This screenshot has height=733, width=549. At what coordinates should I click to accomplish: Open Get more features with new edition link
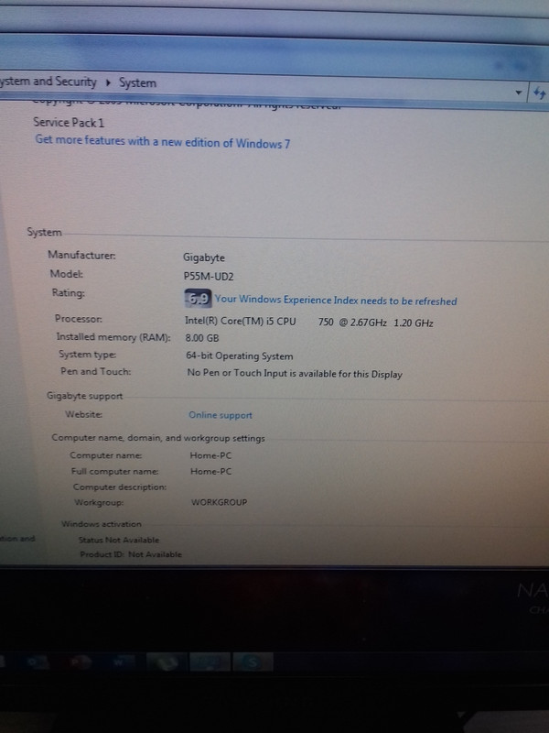point(163,142)
